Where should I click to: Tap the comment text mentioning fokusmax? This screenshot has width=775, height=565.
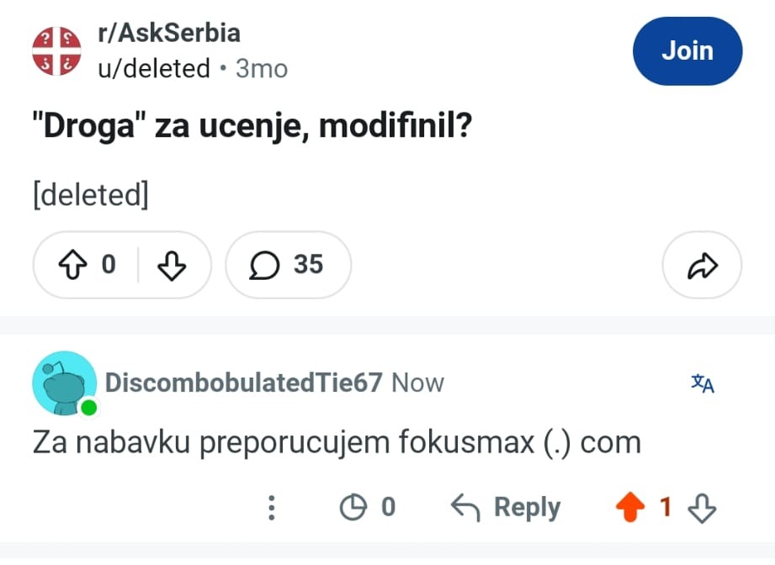point(337,442)
